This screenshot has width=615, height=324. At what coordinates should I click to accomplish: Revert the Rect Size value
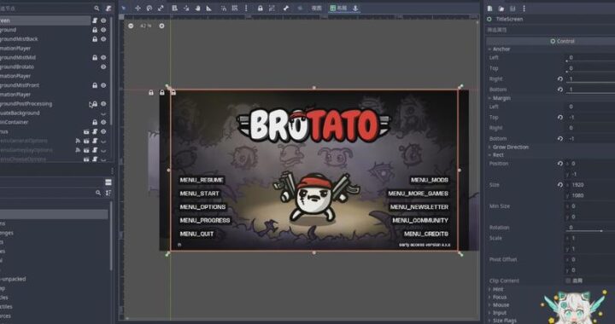560,185
